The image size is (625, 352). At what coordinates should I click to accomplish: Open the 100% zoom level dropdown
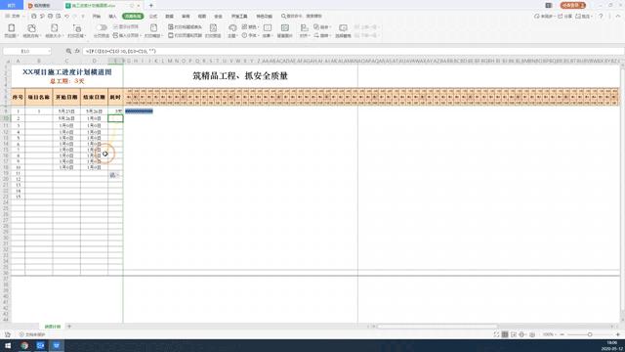[x=549, y=334]
